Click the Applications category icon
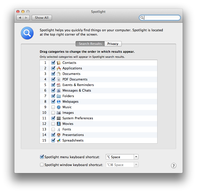 click(59, 68)
